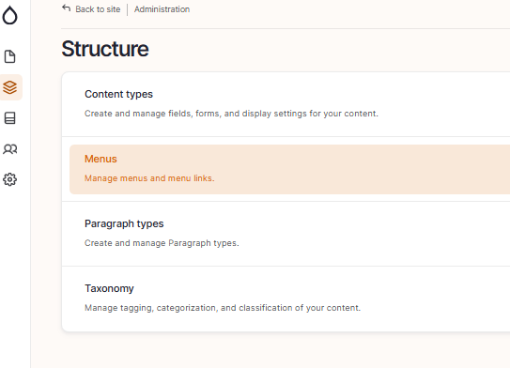Click the highlighted Menus row background

tap(290, 169)
